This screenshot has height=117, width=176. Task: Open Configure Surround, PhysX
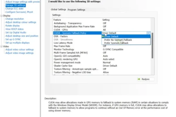(x=19, y=12)
